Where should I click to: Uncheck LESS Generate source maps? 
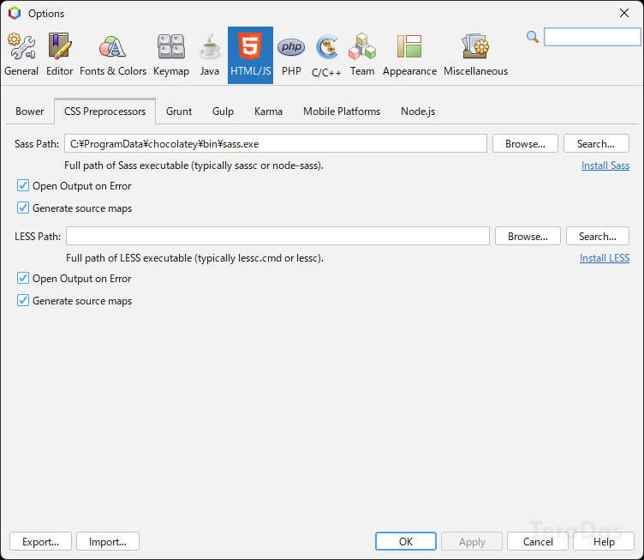tap(23, 300)
